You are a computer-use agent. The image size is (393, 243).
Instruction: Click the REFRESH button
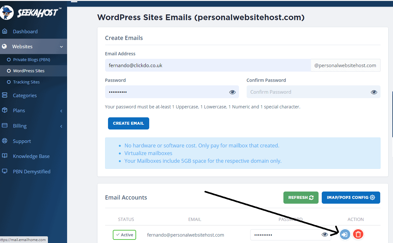pyautogui.click(x=301, y=198)
